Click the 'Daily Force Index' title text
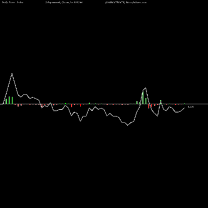Screen dimensions: 208x208 coord(12,2)
